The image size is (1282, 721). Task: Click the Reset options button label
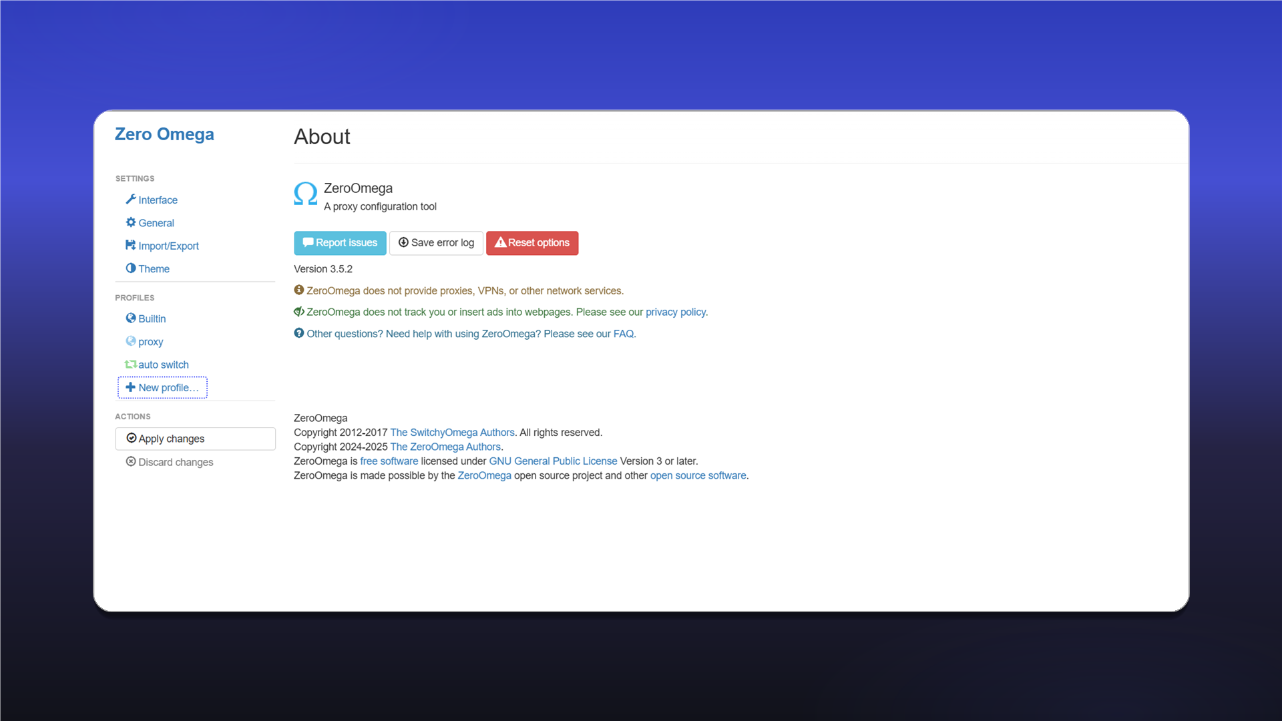tap(539, 243)
